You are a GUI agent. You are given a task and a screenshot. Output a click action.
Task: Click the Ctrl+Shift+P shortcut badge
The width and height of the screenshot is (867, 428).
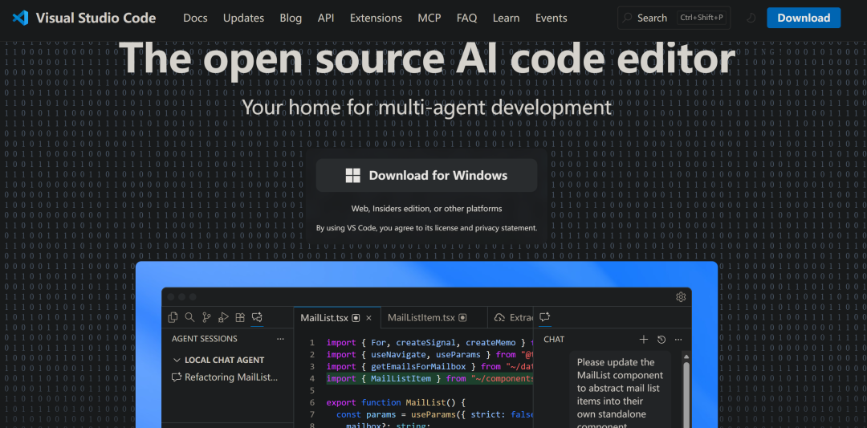pos(702,18)
